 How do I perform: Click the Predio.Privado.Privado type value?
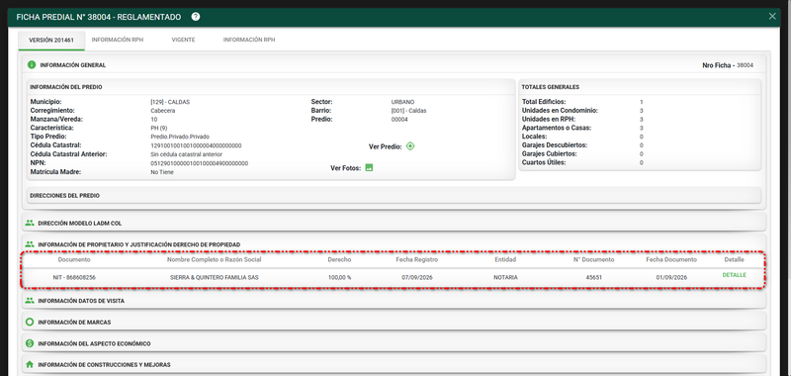(x=180, y=137)
